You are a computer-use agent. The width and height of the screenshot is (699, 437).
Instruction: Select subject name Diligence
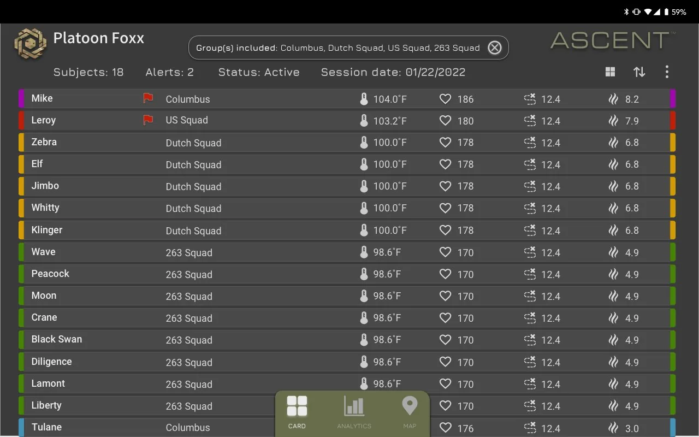pos(51,362)
